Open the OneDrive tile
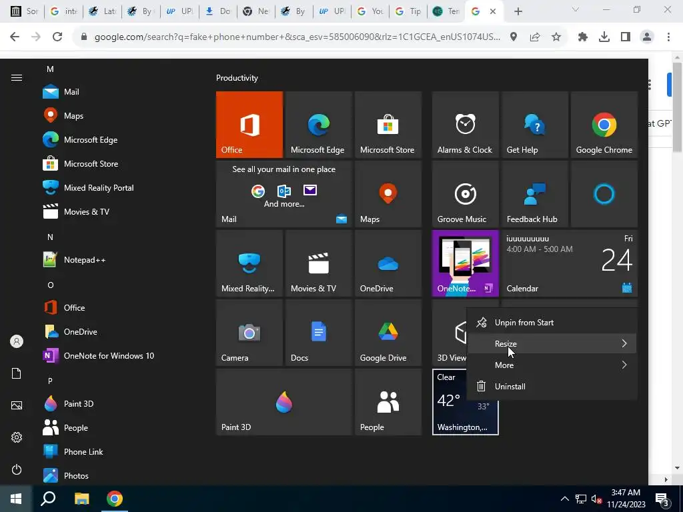This screenshot has width=683, height=512. tap(388, 263)
